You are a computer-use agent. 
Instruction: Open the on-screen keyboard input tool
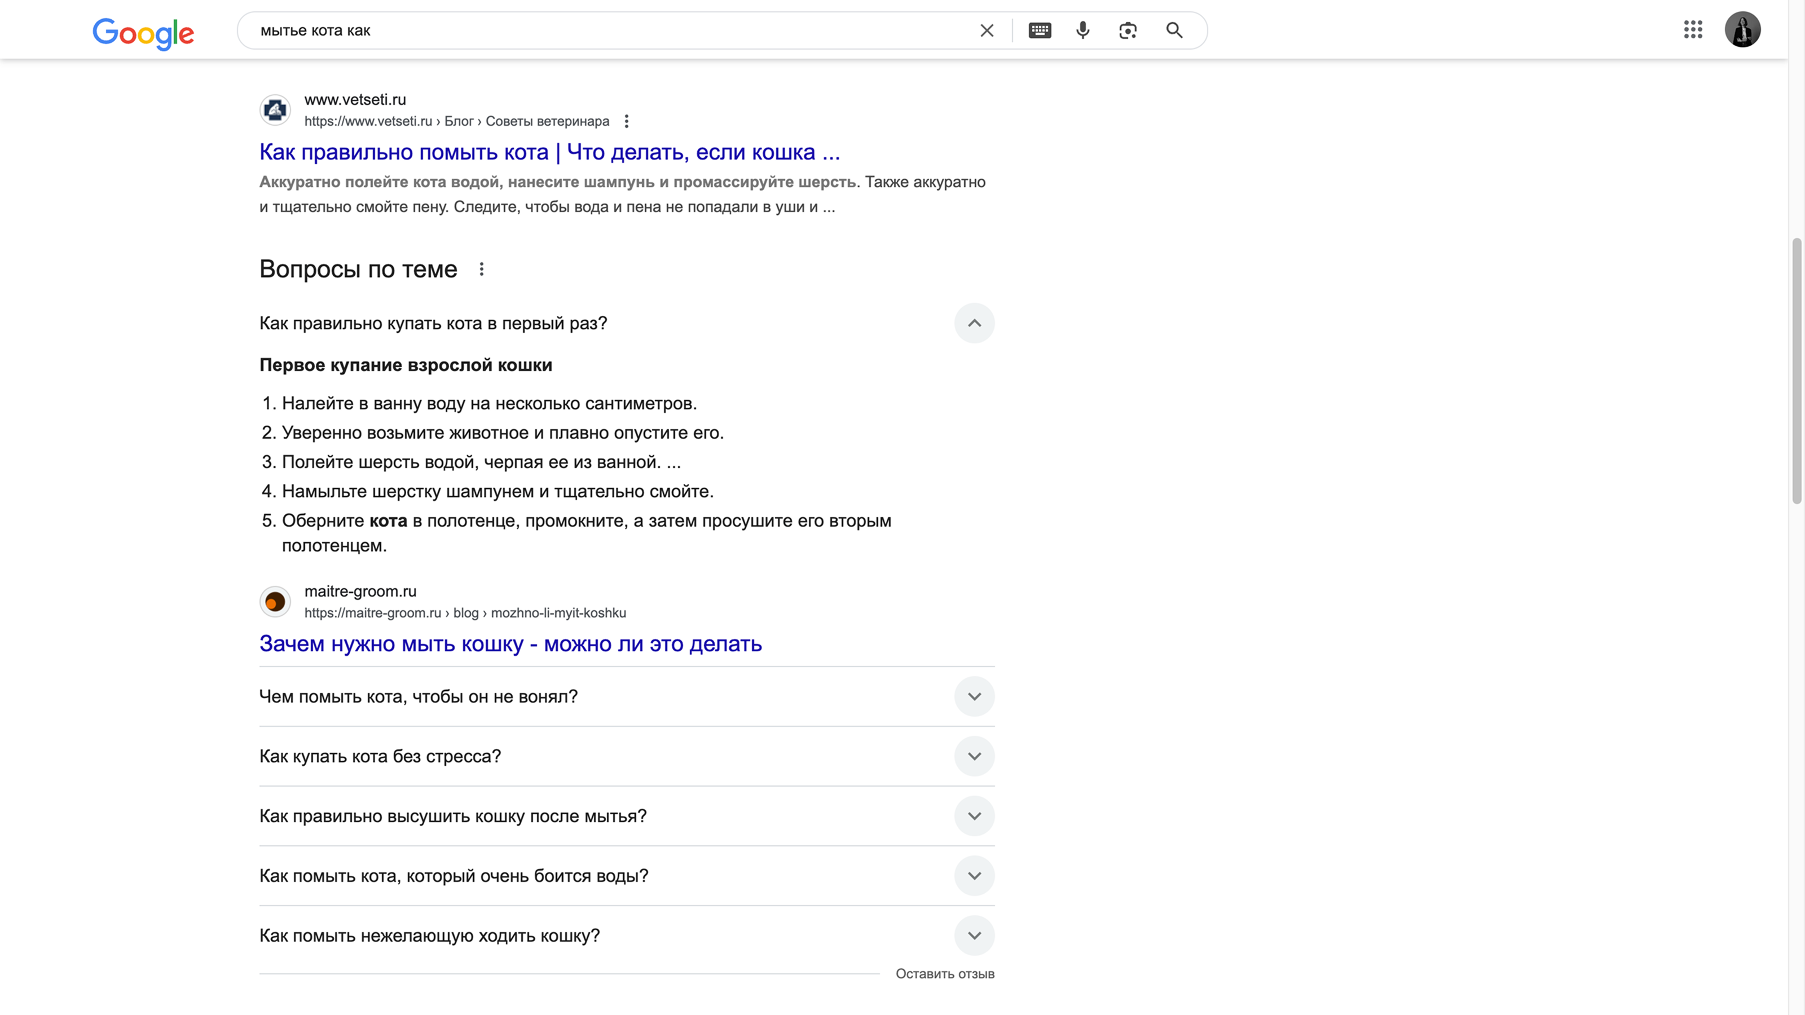(1040, 31)
